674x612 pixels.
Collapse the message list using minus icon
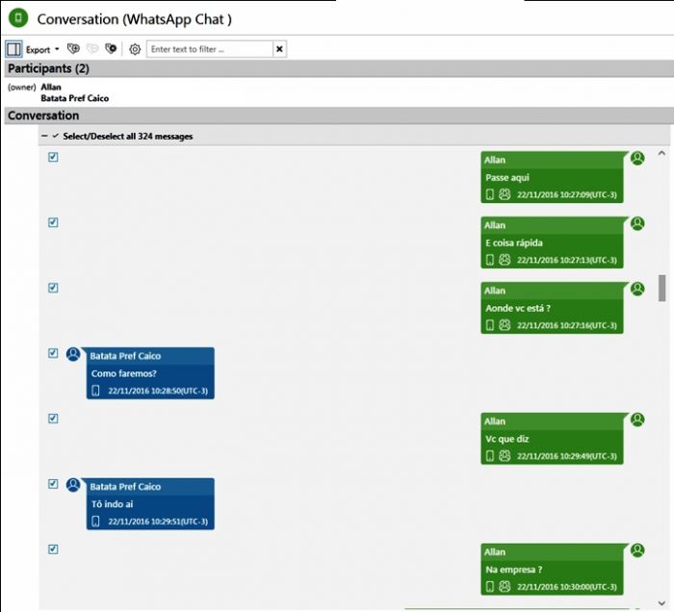pos(44,136)
